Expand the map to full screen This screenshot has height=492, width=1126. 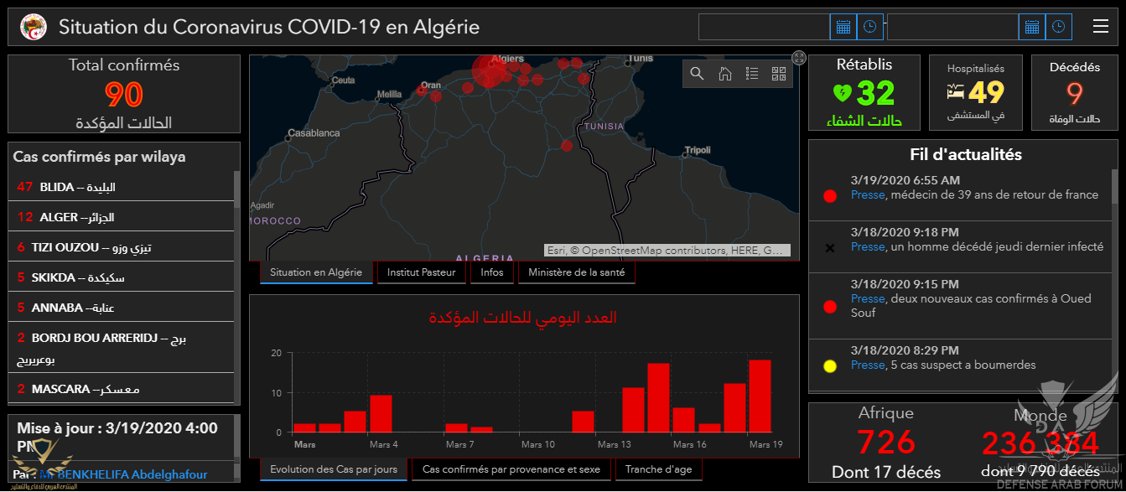click(799, 58)
